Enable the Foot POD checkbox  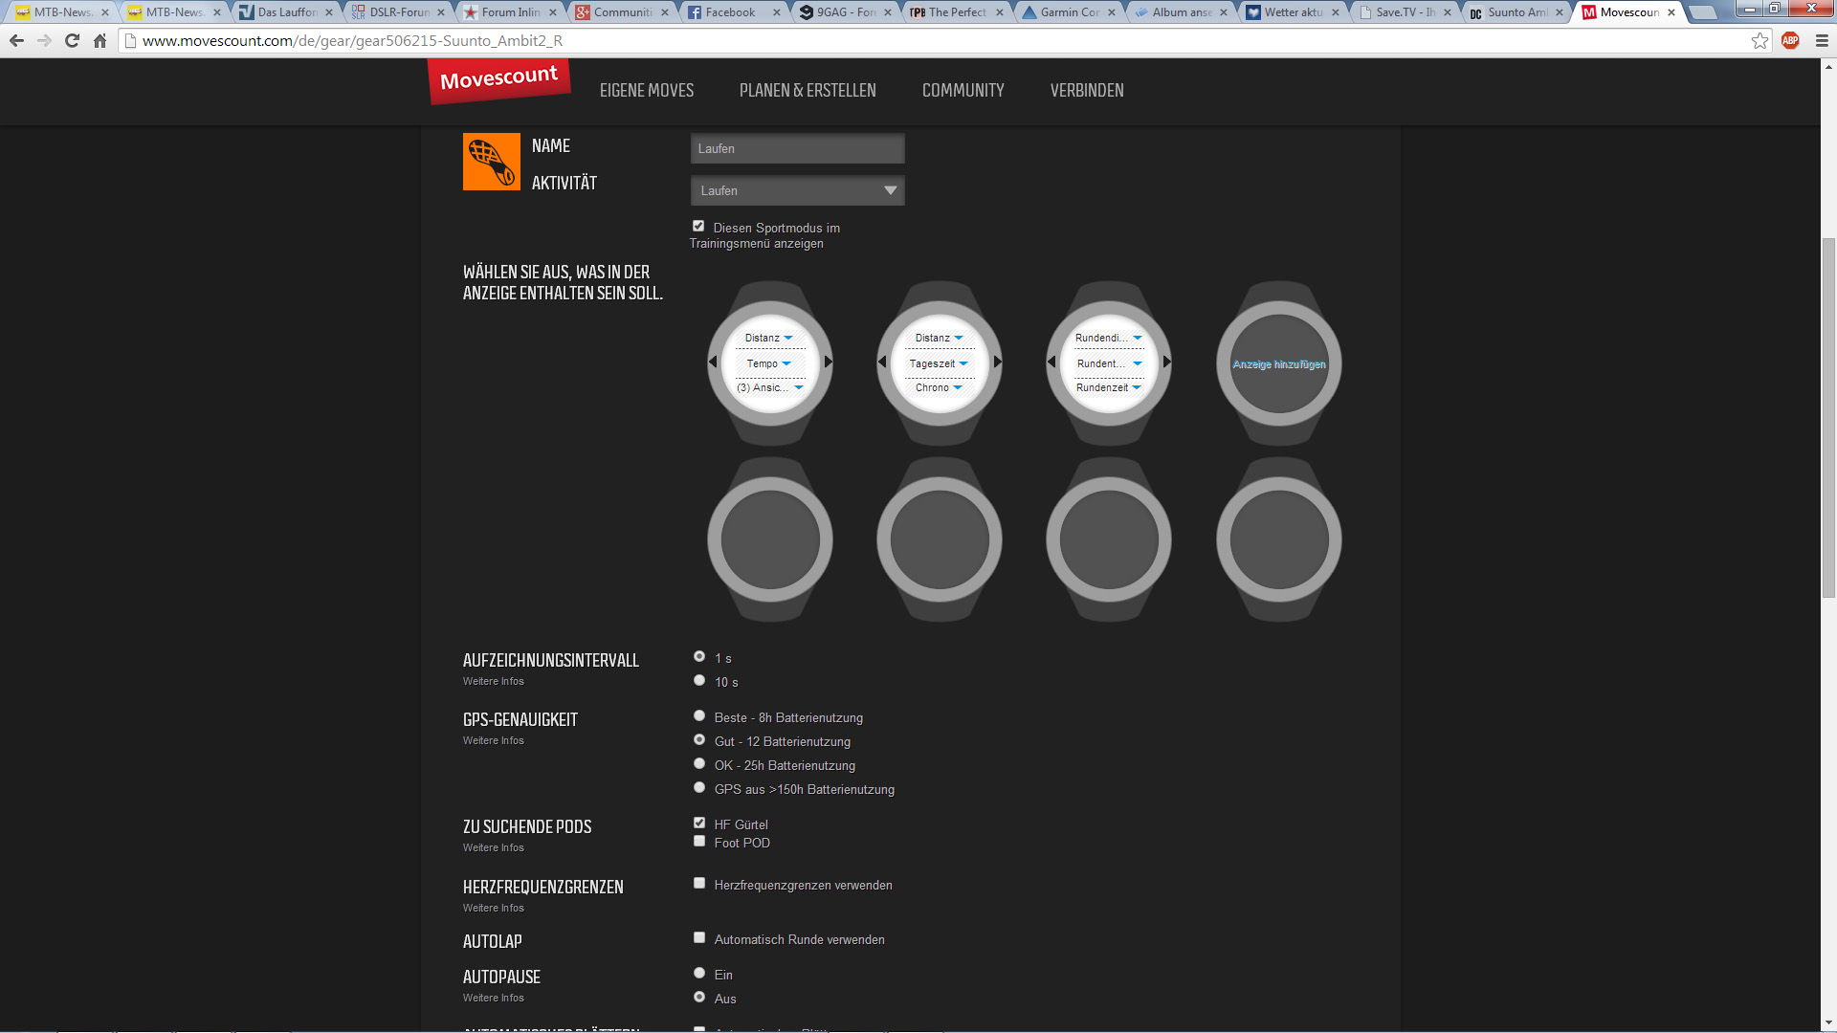[699, 842]
